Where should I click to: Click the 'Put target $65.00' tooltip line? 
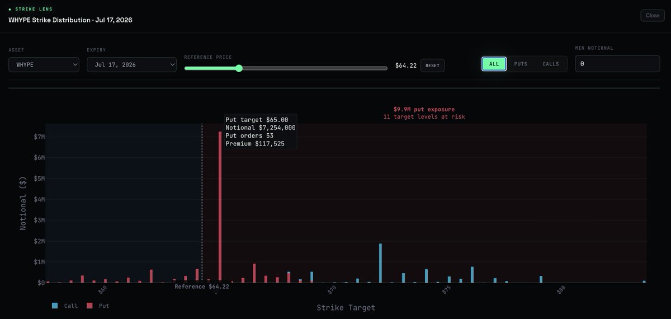point(257,120)
